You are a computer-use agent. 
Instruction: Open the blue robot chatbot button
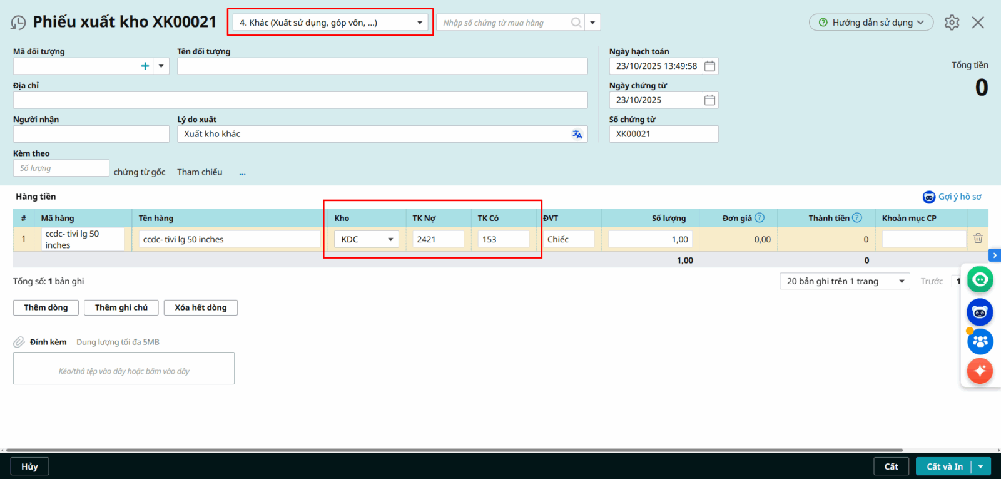pyautogui.click(x=980, y=312)
